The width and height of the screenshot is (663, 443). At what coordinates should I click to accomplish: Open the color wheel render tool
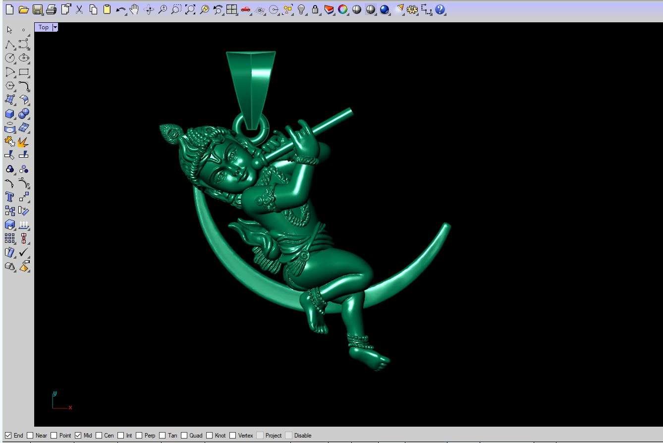tap(342, 9)
